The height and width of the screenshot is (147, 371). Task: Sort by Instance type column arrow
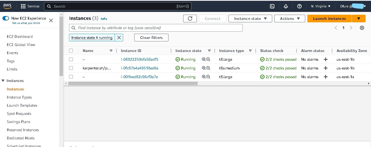(250, 51)
